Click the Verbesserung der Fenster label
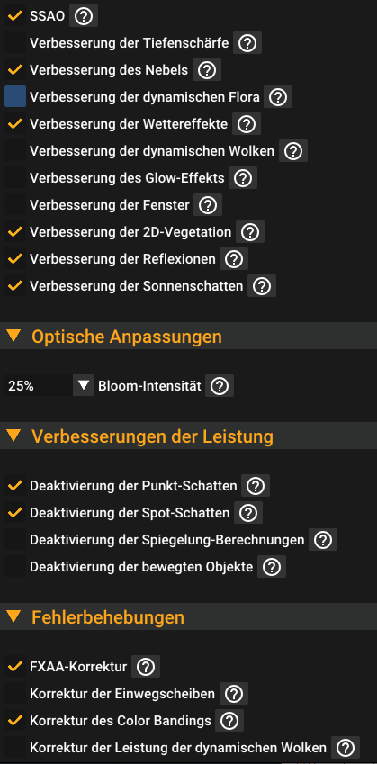 pos(110,205)
